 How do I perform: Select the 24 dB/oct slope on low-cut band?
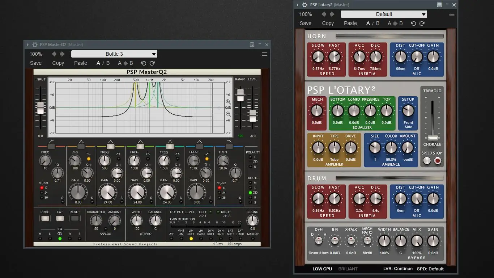[42, 193]
